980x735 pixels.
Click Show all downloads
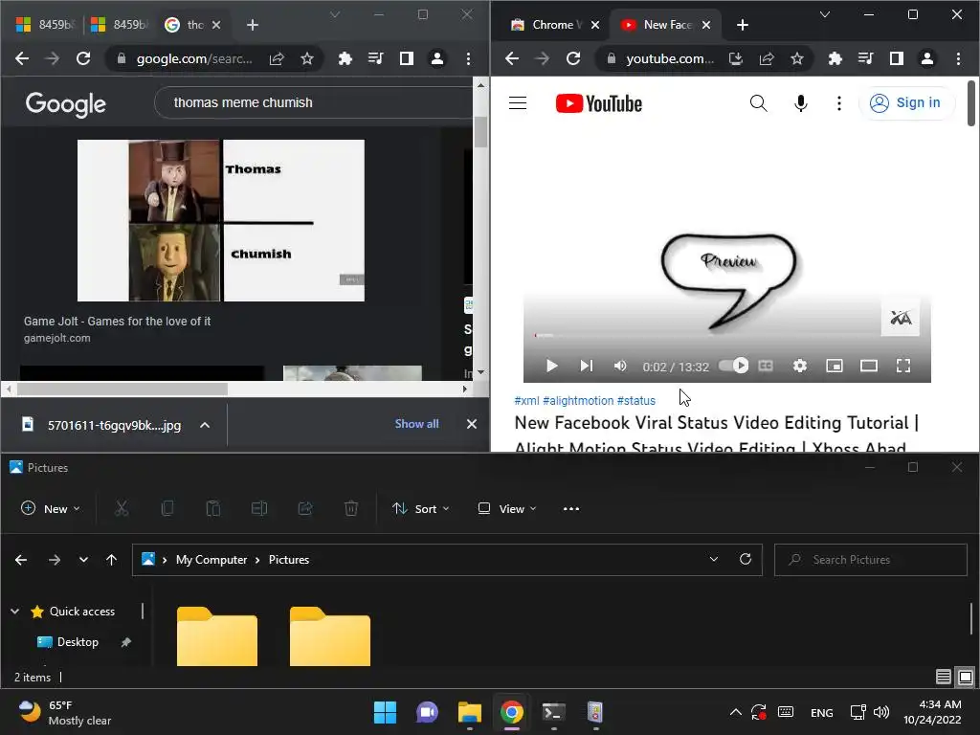pyautogui.click(x=417, y=424)
